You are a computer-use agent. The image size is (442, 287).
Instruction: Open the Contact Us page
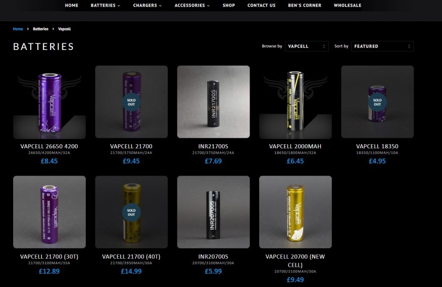click(261, 6)
